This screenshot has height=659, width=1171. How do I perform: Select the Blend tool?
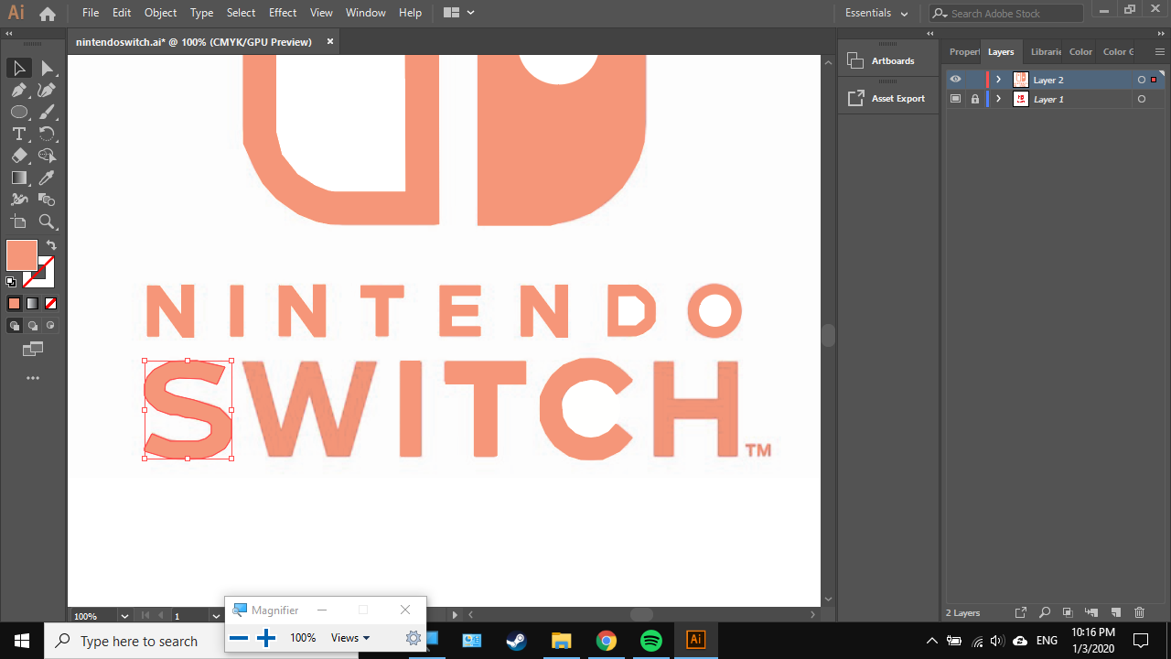coord(48,200)
